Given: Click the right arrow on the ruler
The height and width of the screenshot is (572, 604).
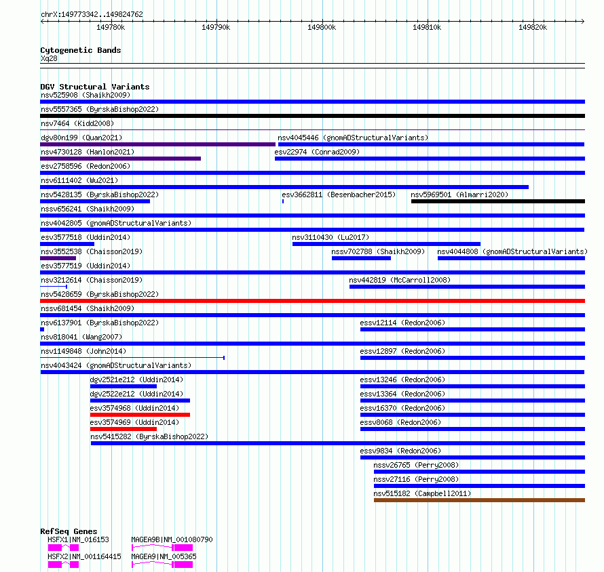Looking at the screenshot, I should pyautogui.click(x=583, y=21).
